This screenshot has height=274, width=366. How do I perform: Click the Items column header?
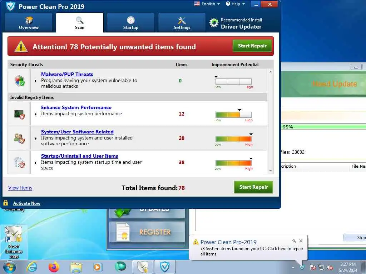[181, 65]
